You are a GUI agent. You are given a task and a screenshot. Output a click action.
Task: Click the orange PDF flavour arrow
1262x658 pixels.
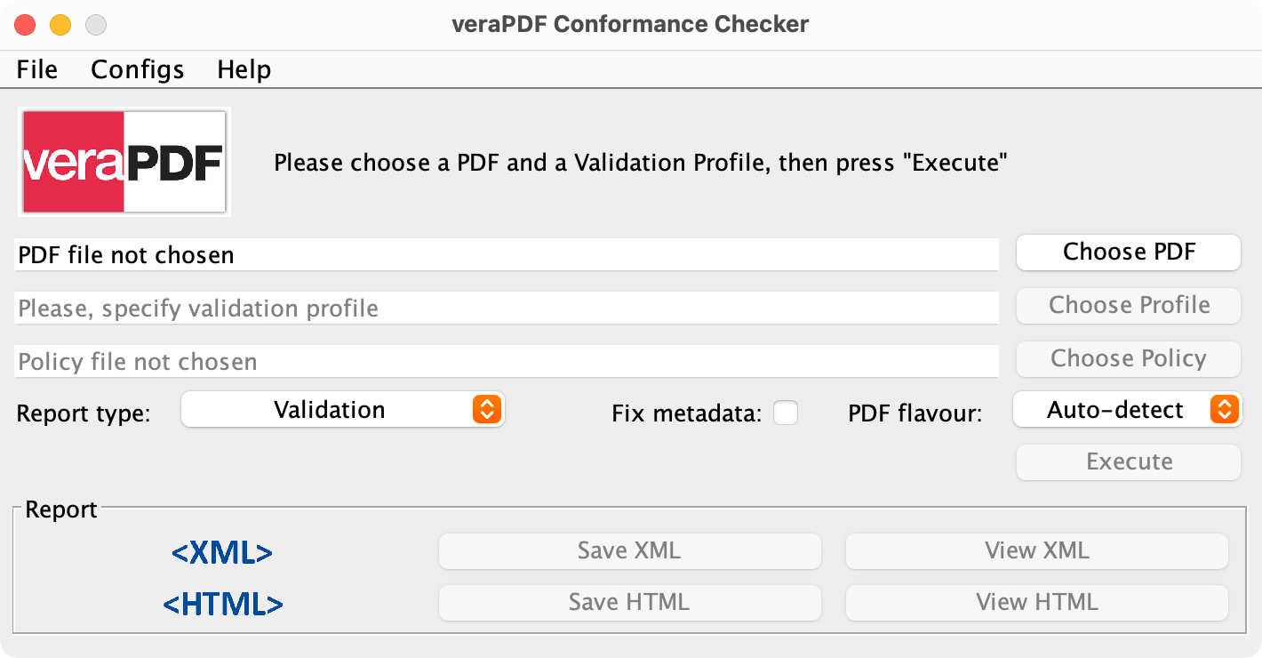click(x=1224, y=409)
